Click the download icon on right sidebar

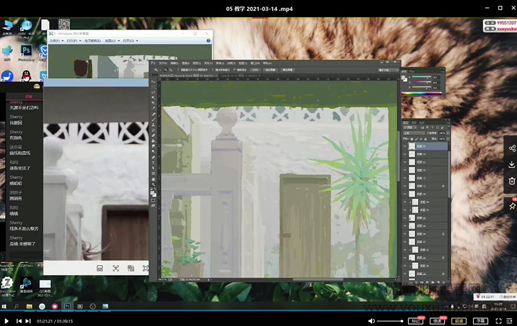(x=512, y=165)
